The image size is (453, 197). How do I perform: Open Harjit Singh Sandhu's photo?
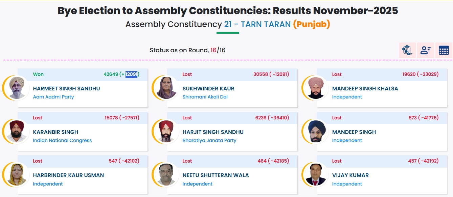166,131
